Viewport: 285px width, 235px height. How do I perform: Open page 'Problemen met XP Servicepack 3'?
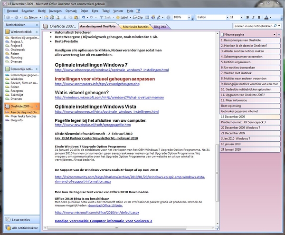click(250, 122)
